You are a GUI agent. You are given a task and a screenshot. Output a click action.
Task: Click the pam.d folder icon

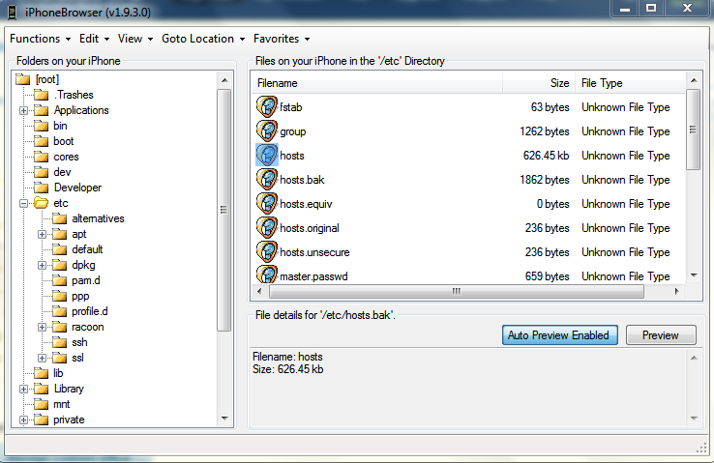[60, 280]
